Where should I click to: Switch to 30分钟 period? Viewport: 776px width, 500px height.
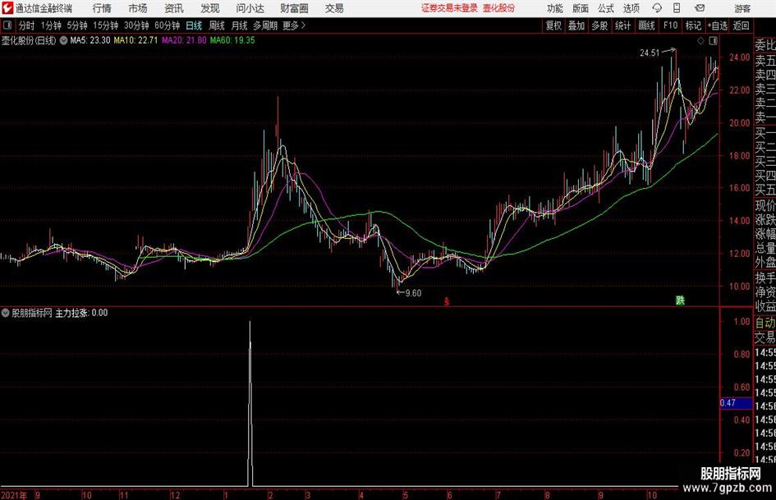coord(136,25)
